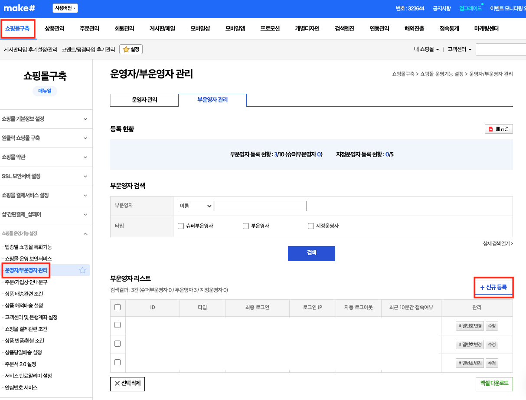Click the 설정 star button in the favorites bar
526x400 pixels.
coord(131,49)
